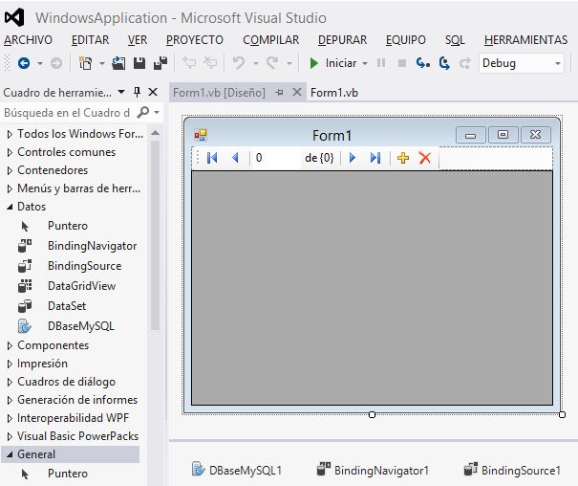Click the Undo arrow icon
This screenshot has width=578, height=486.
pos(239,63)
